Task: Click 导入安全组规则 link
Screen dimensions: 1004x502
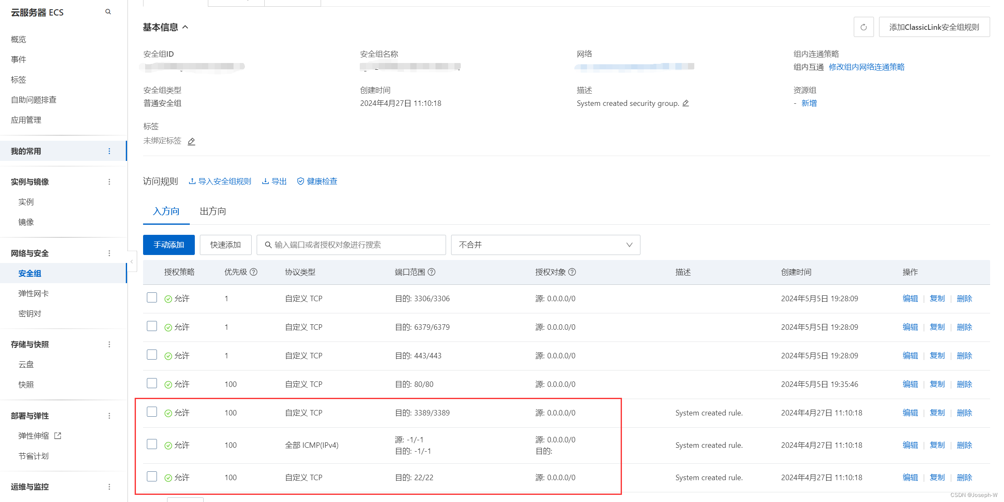Action: click(220, 181)
